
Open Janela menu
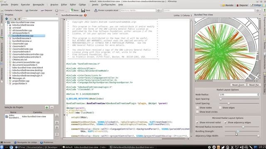coord(95,5)
